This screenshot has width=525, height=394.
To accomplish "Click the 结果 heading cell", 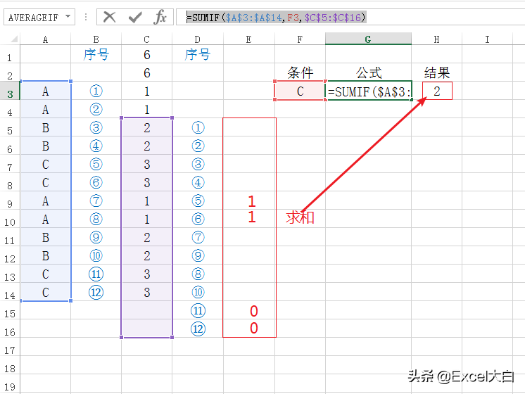I will click(x=436, y=72).
